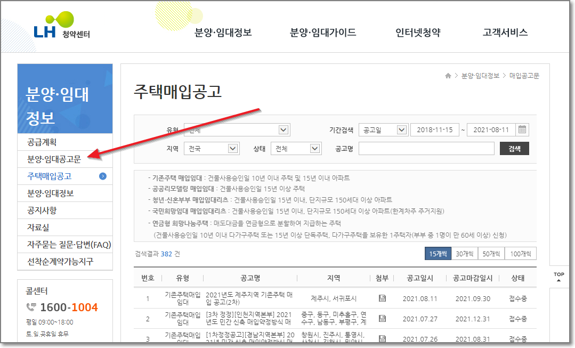
Task: Switch results to 30개씩 per page
Action: click(x=465, y=253)
